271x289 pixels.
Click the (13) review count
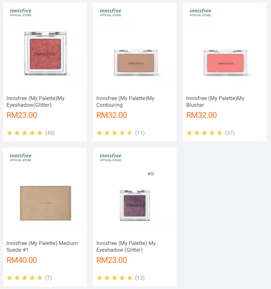point(140,278)
